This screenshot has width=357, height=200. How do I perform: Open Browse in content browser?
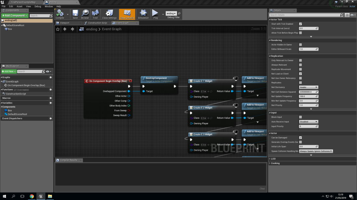[85, 14]
